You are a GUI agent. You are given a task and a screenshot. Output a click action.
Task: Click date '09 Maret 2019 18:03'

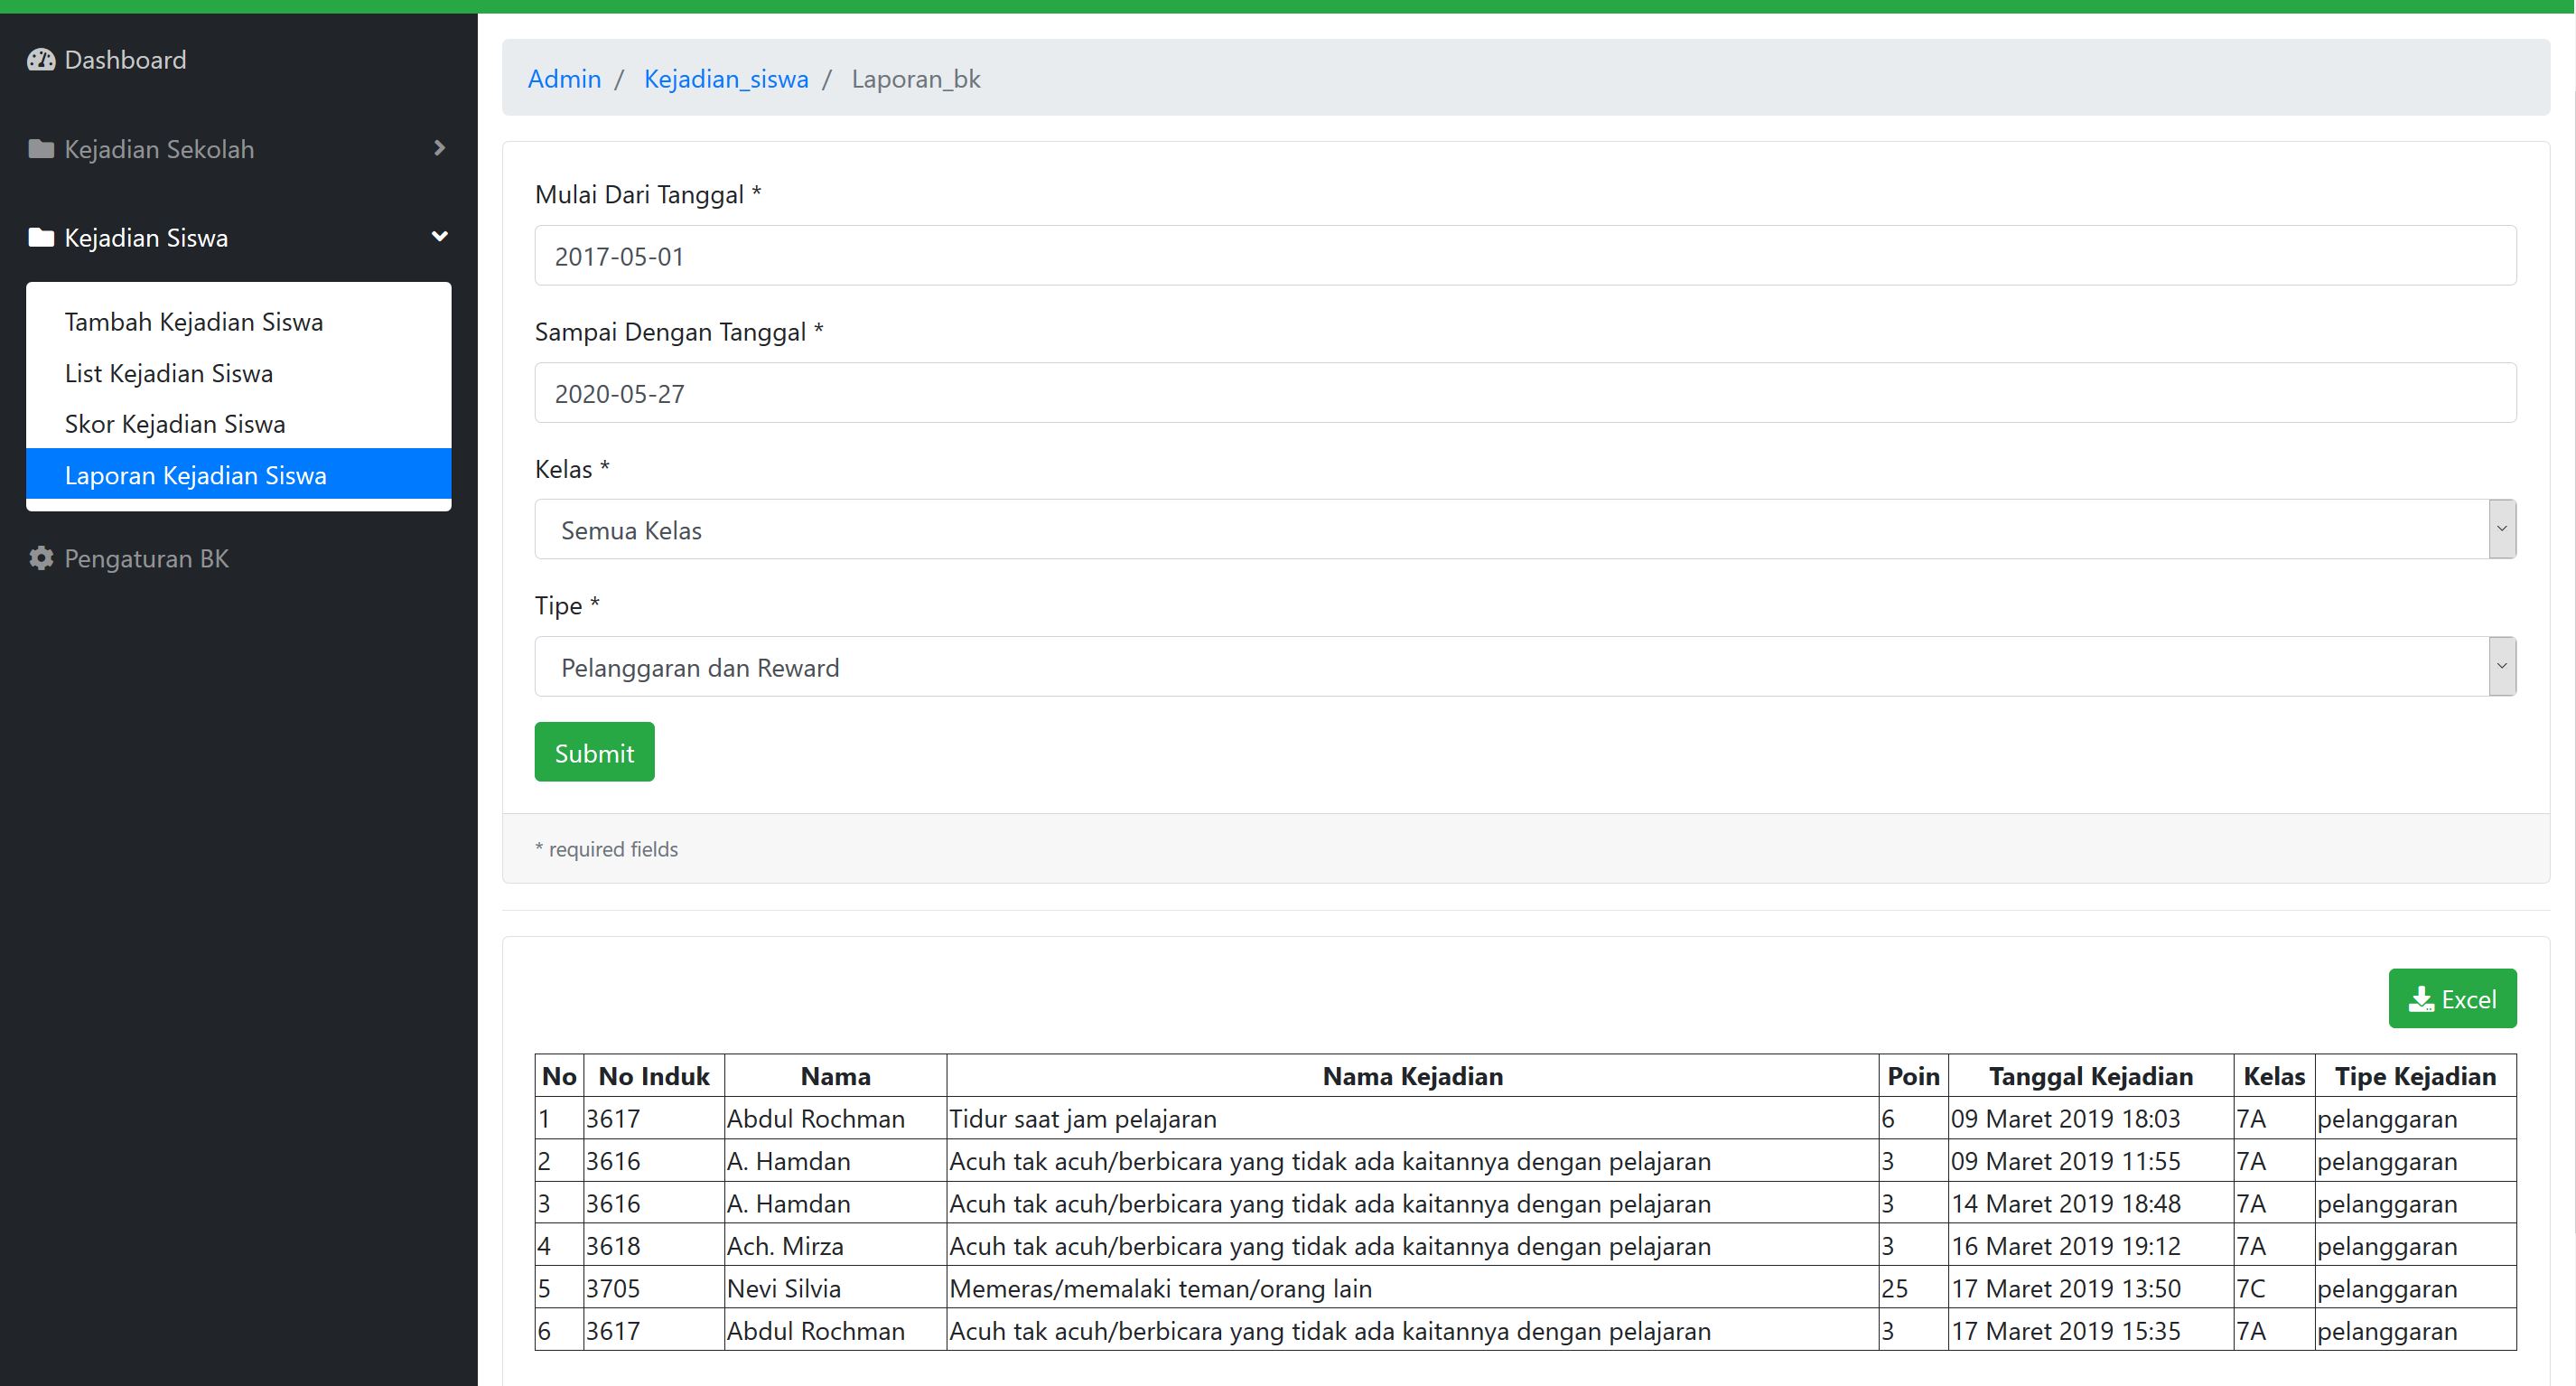tap(2065, 1118)
